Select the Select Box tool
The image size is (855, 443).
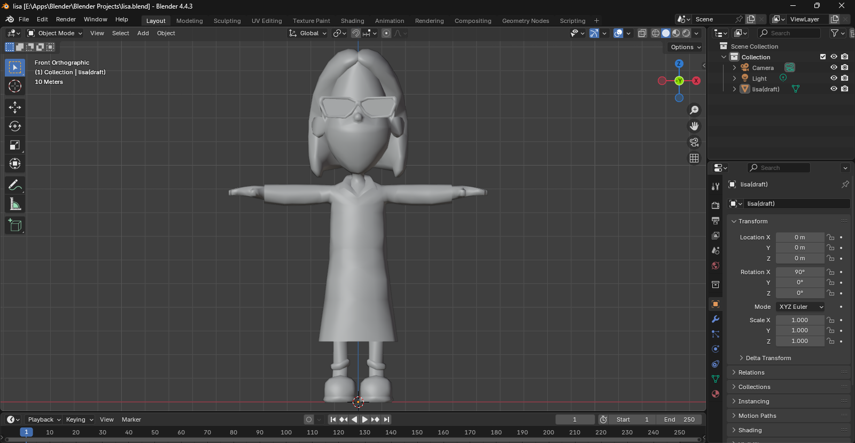click(x=15, y=67)
